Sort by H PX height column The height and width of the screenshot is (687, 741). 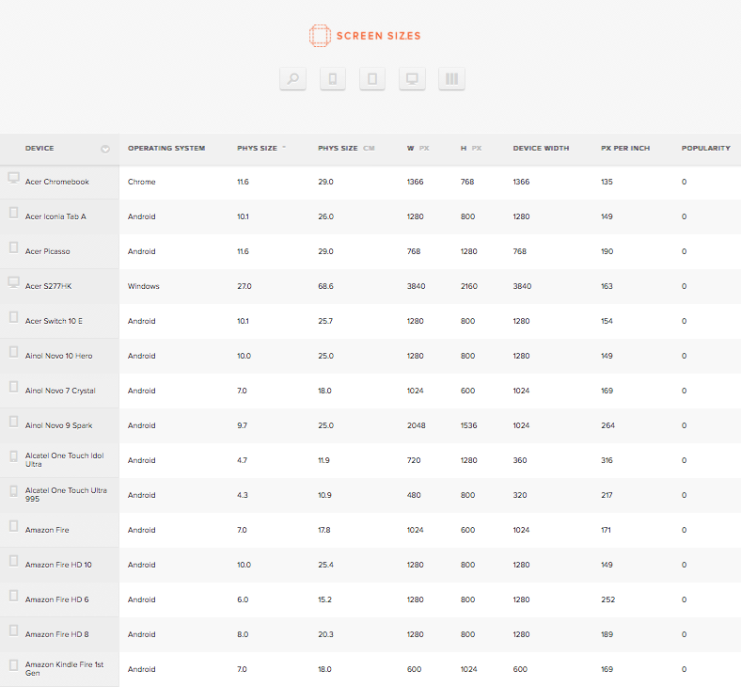click(471, 149)
